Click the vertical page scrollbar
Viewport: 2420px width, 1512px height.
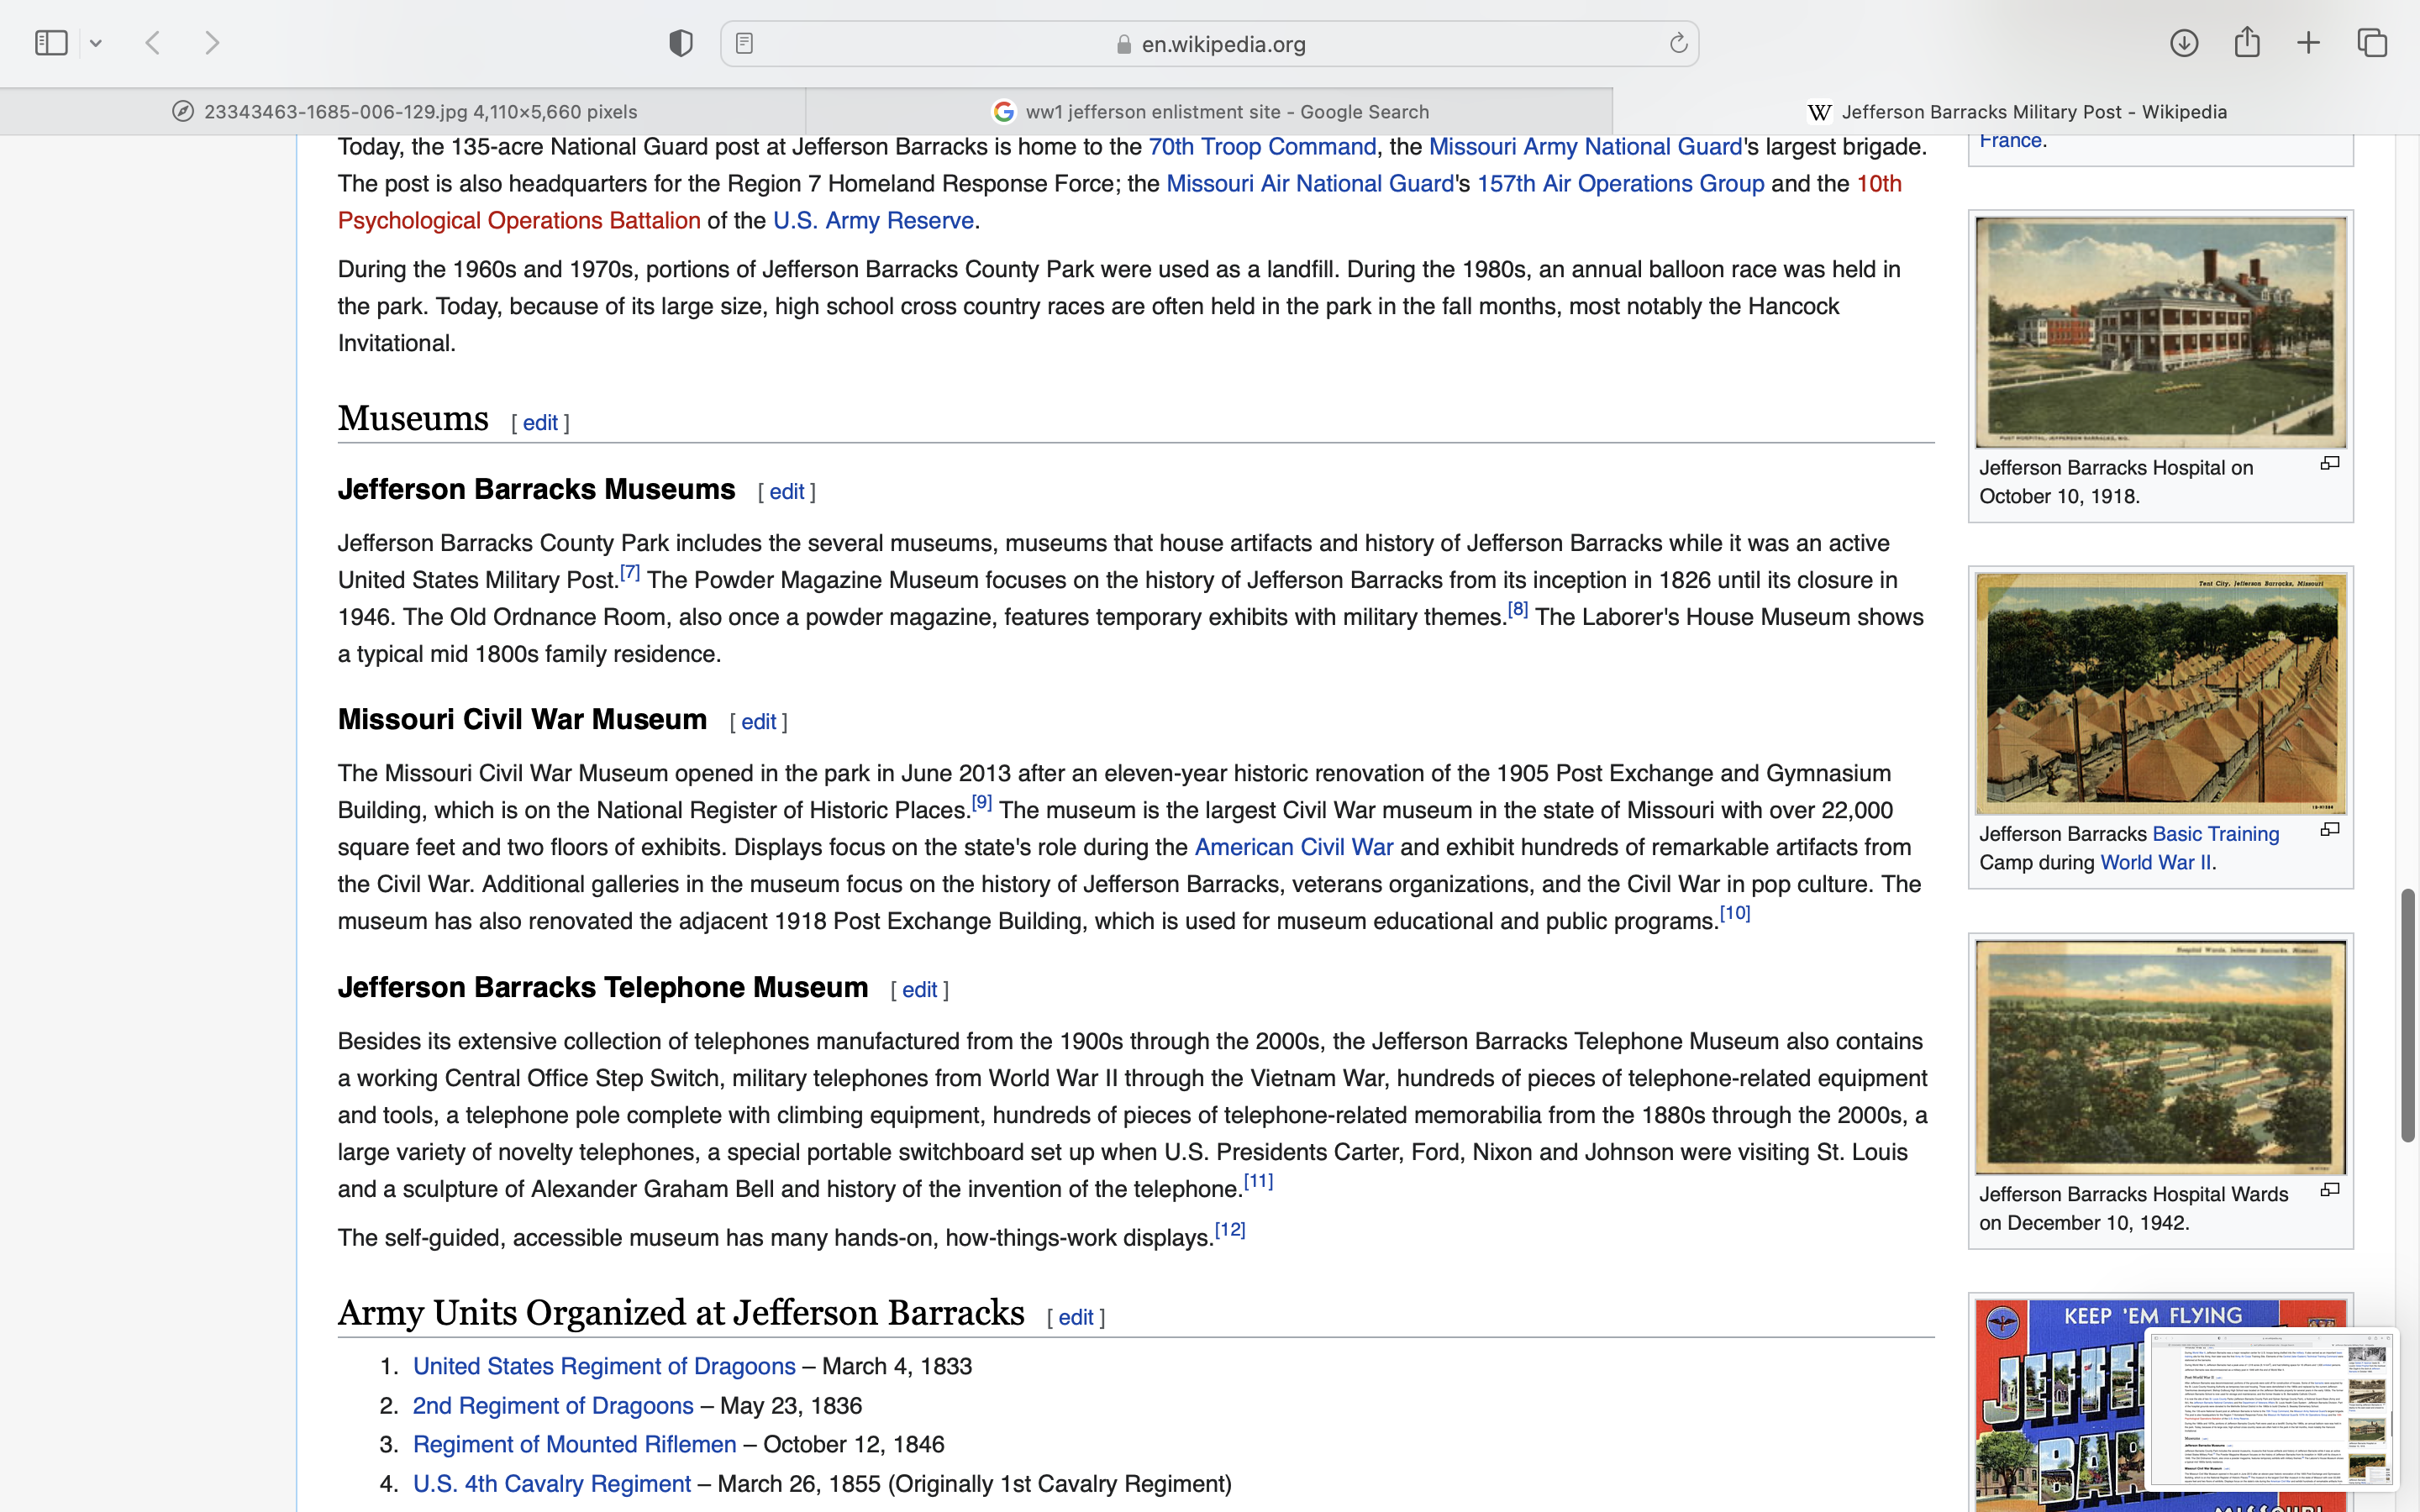click(2408, 1015)
